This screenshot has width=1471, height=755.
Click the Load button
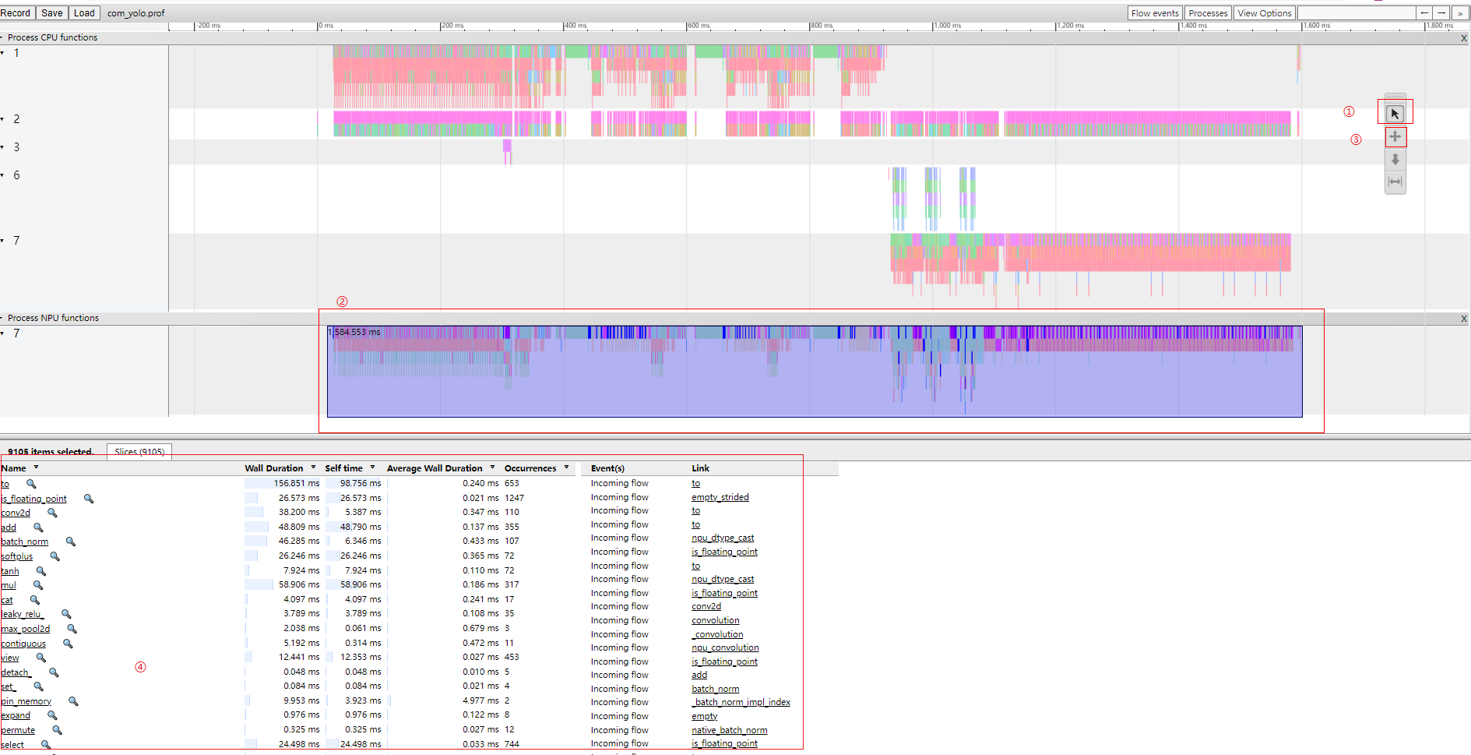pyautogui.click(x=84, y=13)
